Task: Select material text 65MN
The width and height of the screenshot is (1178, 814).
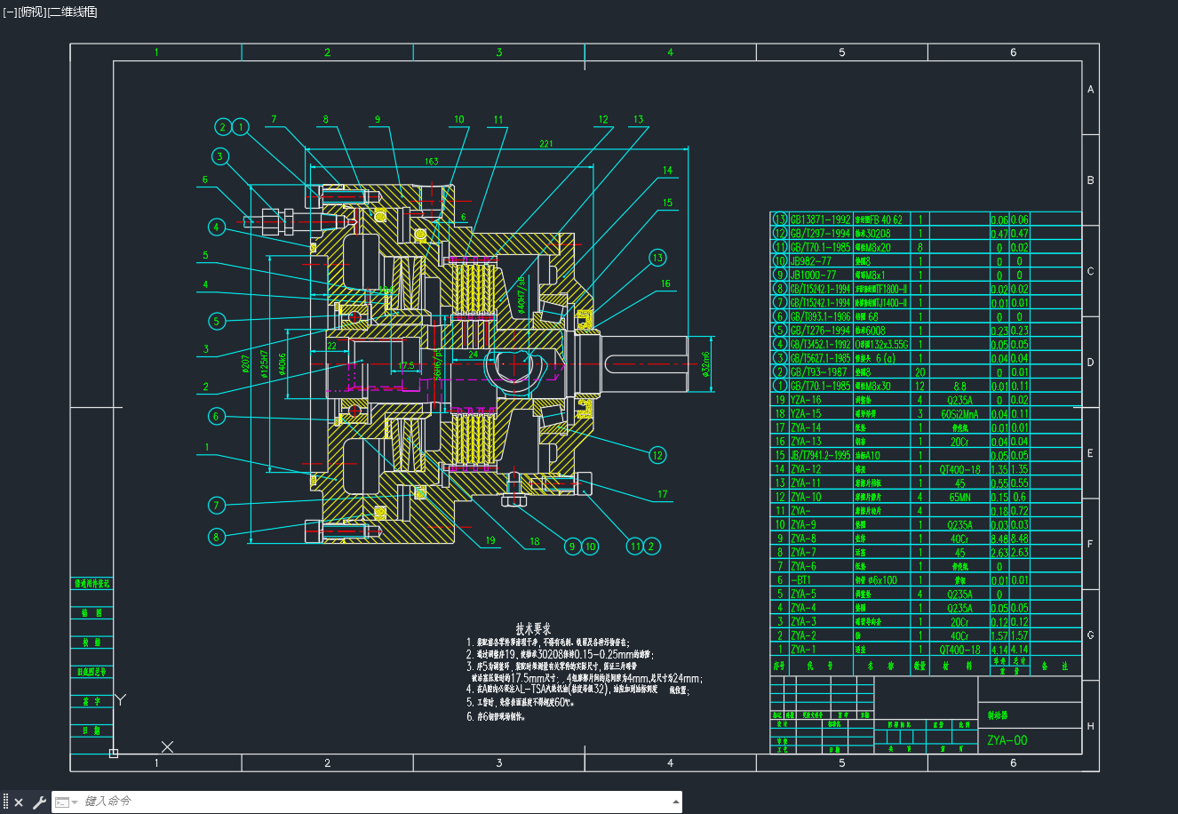Action: coord(959,498)
